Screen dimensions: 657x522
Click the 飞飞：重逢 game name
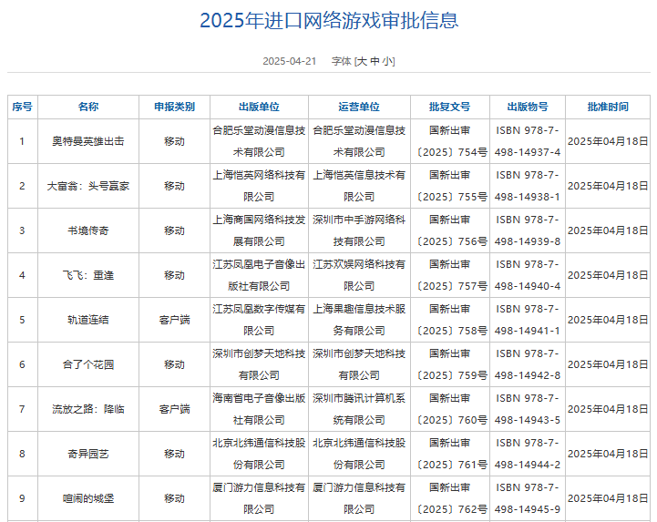click(88, 275)
